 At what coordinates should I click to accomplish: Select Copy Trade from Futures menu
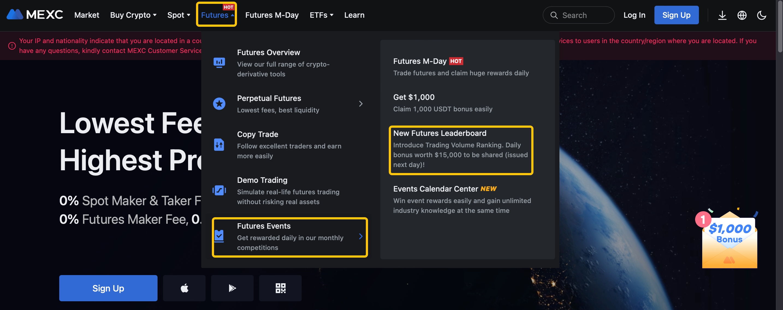tap(258, 134)
